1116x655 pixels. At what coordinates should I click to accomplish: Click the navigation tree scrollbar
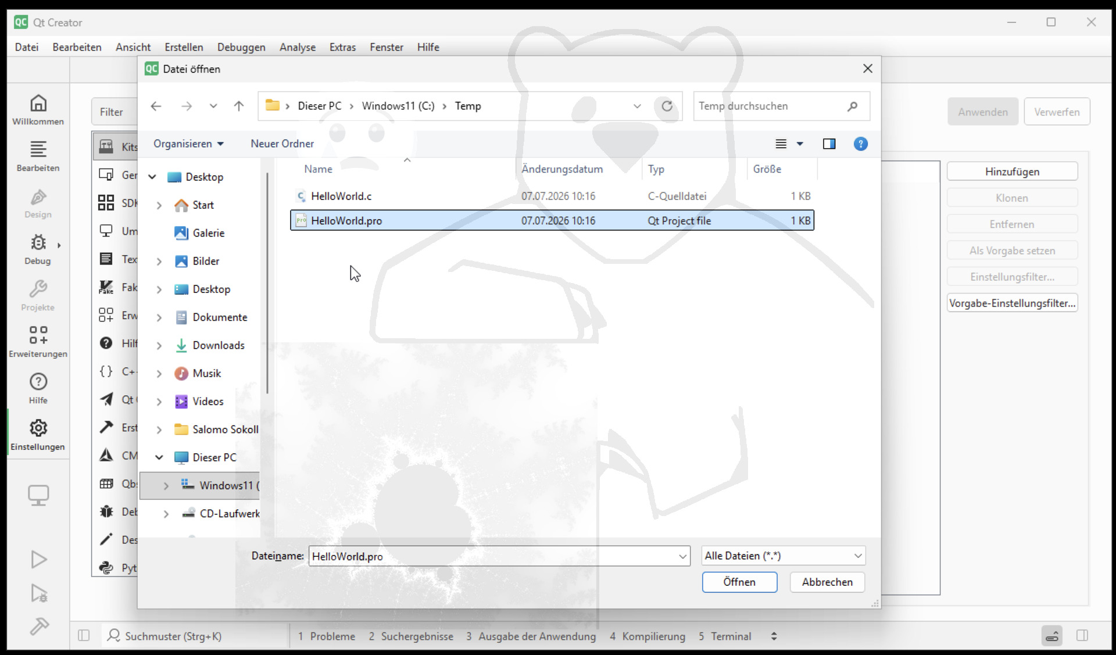(267, 284)
